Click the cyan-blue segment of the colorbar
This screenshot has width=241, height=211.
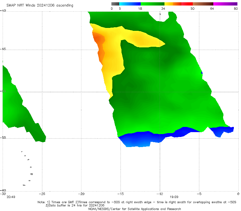click(x=130, y=4)
